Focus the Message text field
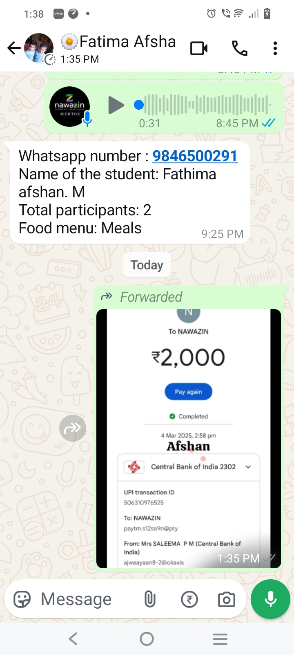This screenshot has height=655, width=294. tap(86, 599)
